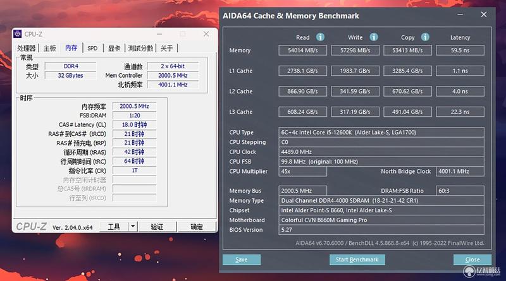The width and height of the screenshot is (506, 281).
Task: Select the 内存 tab in CPU-Z
Action: click(x=71, y=48)
